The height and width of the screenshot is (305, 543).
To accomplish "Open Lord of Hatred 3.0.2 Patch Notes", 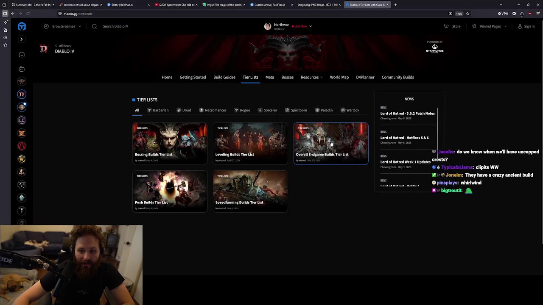I will click(407, 114).
